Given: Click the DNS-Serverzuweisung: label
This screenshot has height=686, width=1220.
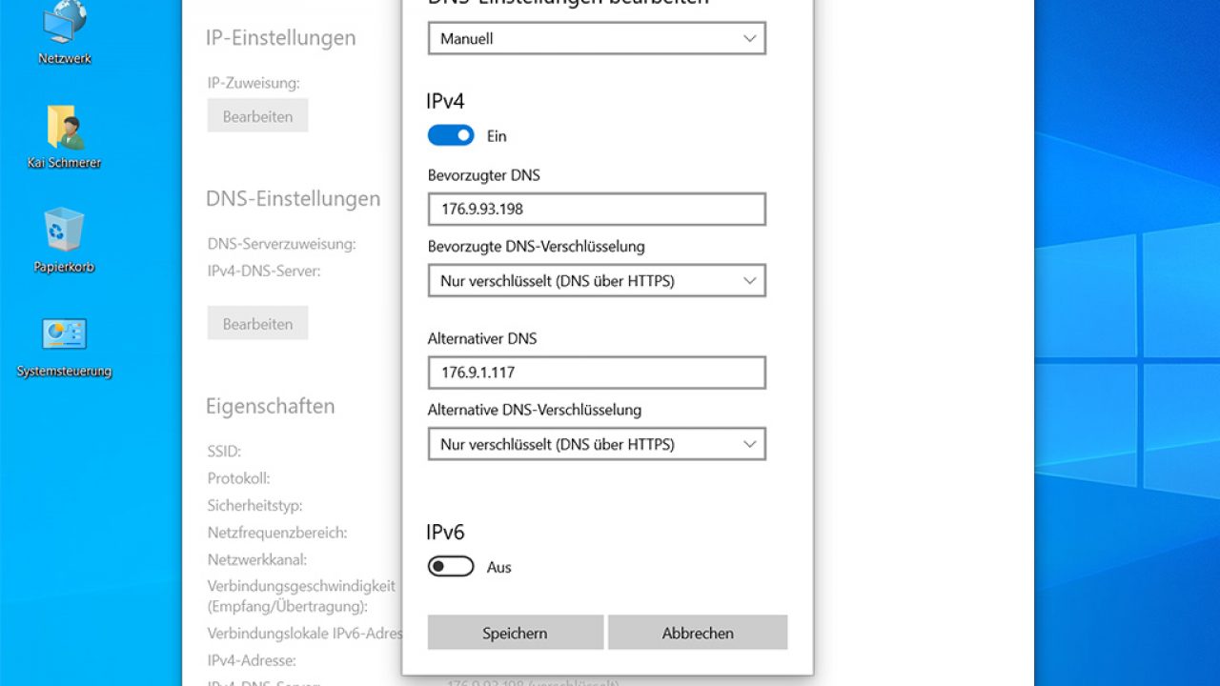Looking at the screenshot, I should tap(281, 244).
